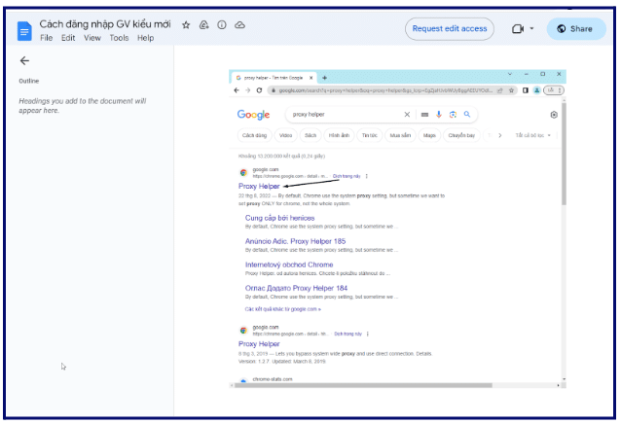Bookmark the page with address bar star
The height and width of the screenshot is (424, 621).
(511, 90)
